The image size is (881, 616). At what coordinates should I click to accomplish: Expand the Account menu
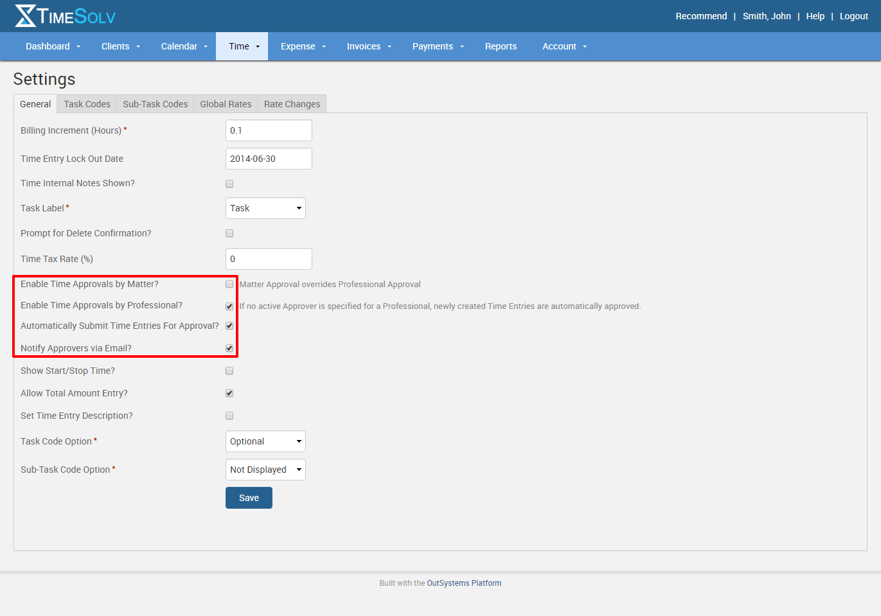[560, 46]
